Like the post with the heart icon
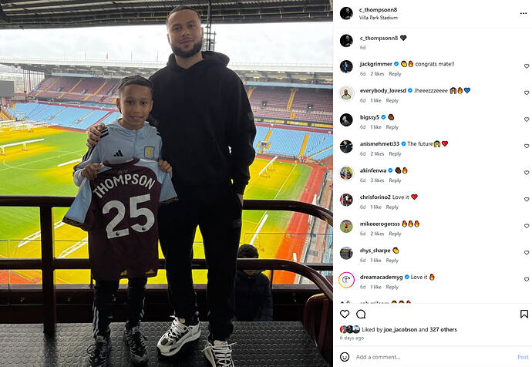The height and width of the screenshot is (367, 532). tap(345, 314)
